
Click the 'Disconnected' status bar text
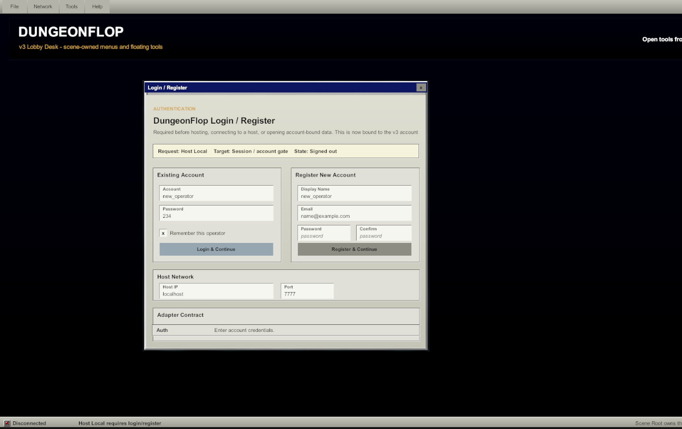pyautogui.click(x=29, y=423)
